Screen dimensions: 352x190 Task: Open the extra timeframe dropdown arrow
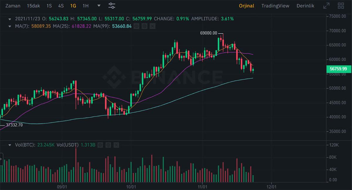click(99, 5)
